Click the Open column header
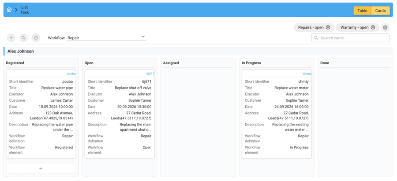This screenshot has width=397, height=181. click(x=89, y=63)
